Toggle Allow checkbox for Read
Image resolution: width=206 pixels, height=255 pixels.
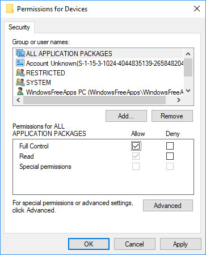pos(136,156)
